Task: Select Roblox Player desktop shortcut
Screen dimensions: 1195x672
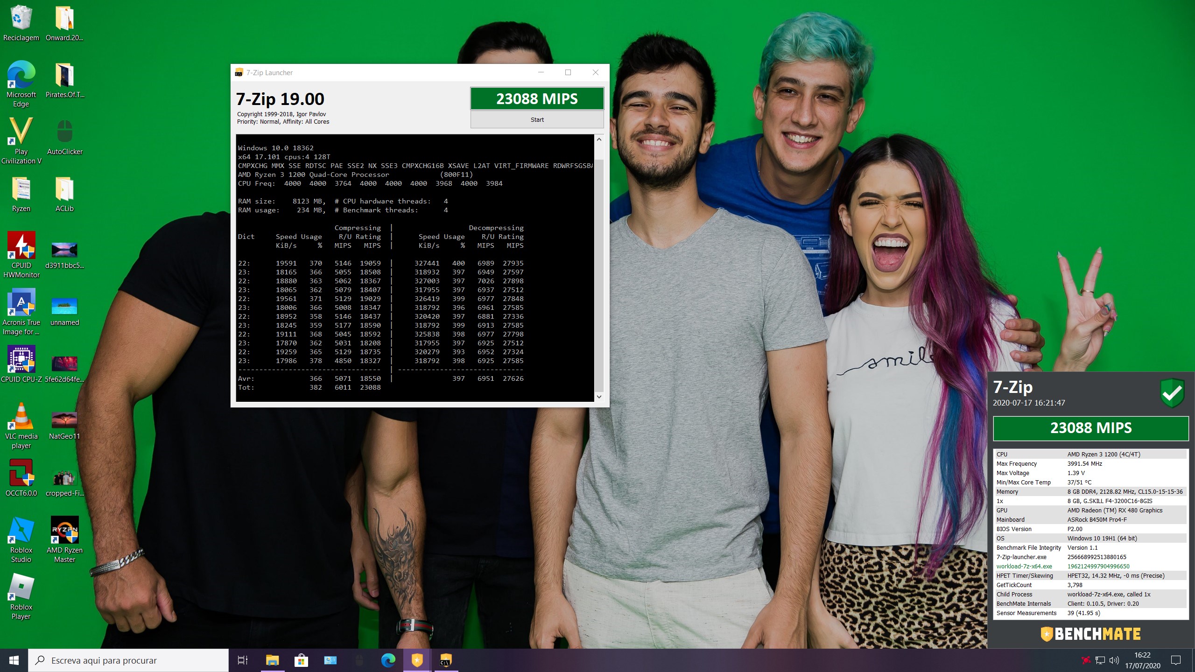Action: [x=21, y=597]
